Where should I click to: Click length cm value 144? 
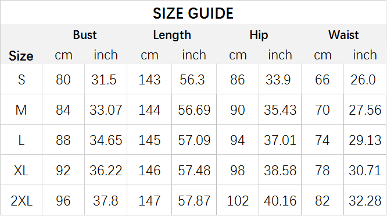149,110
